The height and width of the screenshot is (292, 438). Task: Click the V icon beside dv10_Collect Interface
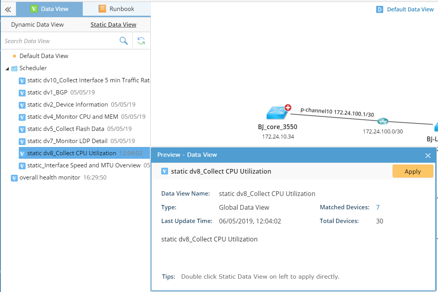point(22,81)
